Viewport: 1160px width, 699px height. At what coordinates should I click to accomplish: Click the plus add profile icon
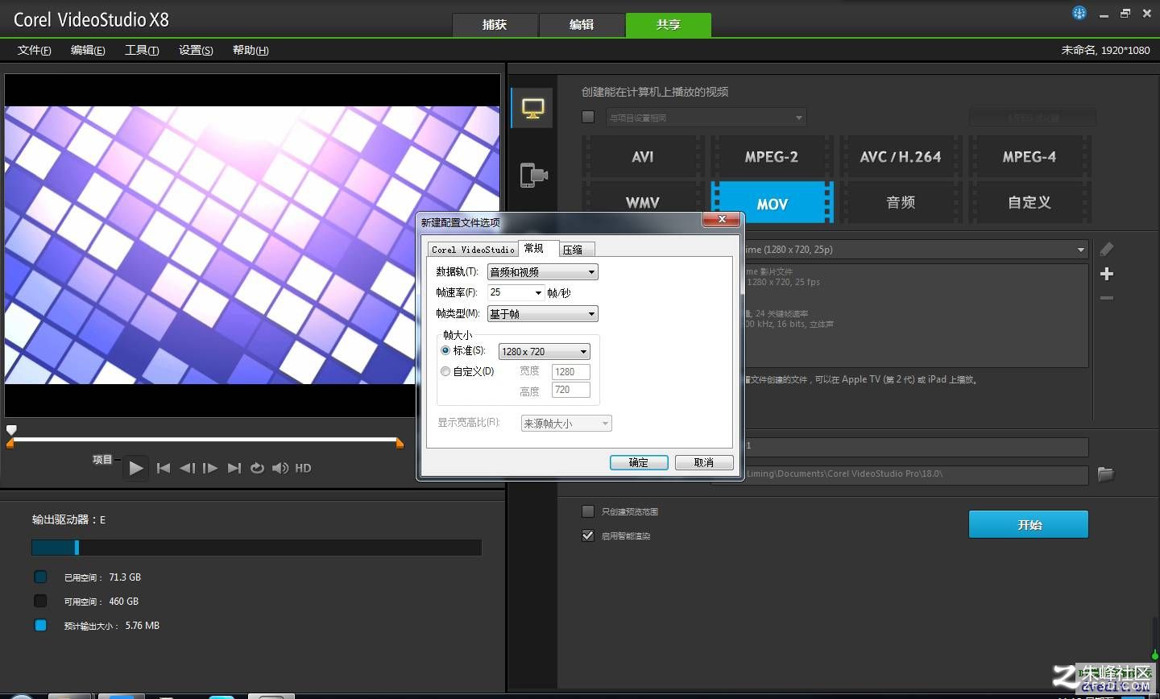tap(1107, 274)
